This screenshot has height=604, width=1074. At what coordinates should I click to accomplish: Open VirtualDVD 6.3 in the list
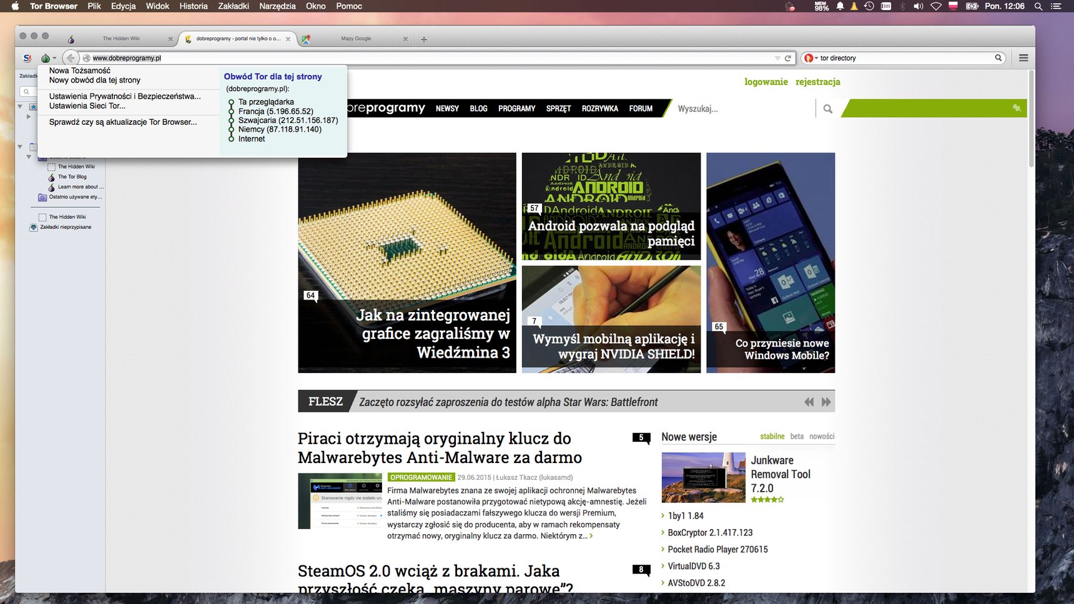pyautogui.click(x=694, y=566)
